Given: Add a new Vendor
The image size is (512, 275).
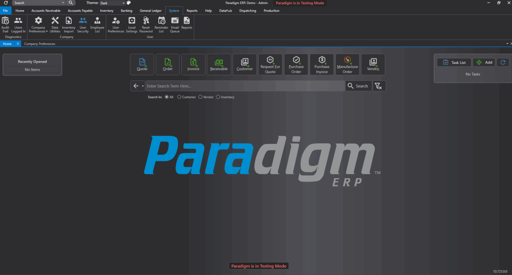Looking at the screenshot, I should pyautogui.click(x=373, y=64).
